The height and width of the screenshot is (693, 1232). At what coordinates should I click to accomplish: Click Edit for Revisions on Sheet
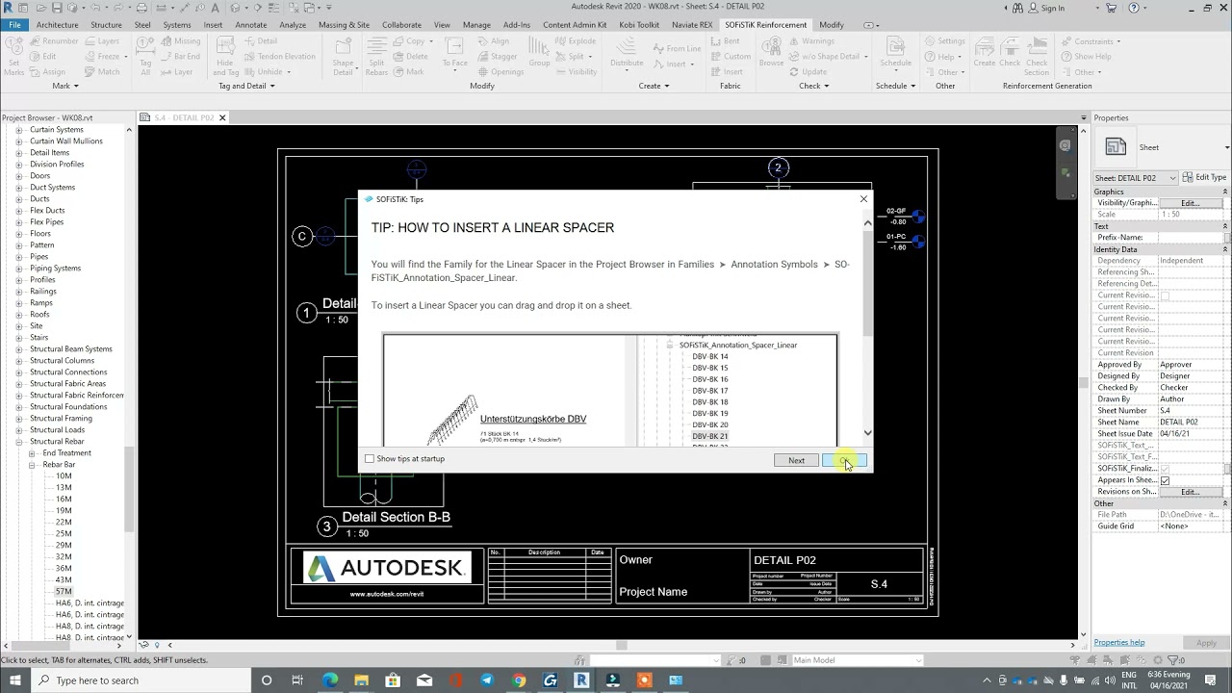click(1190, 492)
